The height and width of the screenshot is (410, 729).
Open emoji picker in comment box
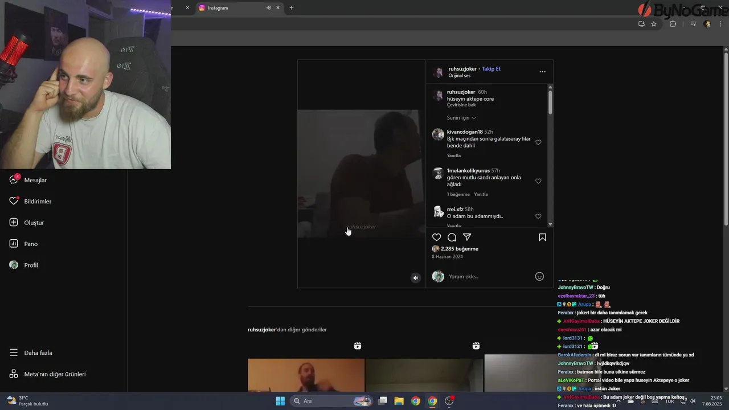coord(539,276)
